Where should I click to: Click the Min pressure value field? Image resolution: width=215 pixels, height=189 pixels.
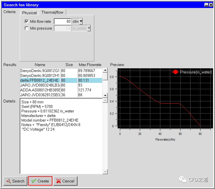click(62, 28)
